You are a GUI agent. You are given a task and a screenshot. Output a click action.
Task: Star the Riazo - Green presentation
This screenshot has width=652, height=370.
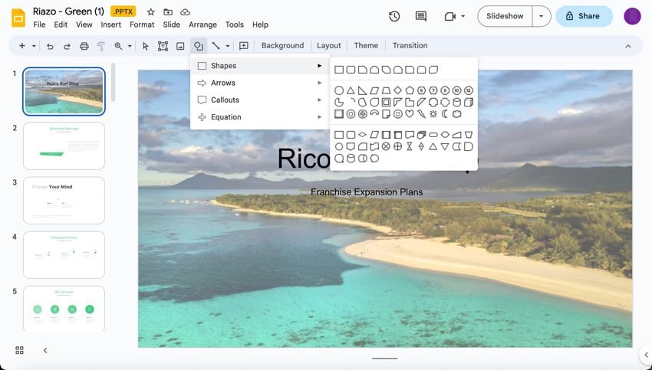tap(150, 12)
